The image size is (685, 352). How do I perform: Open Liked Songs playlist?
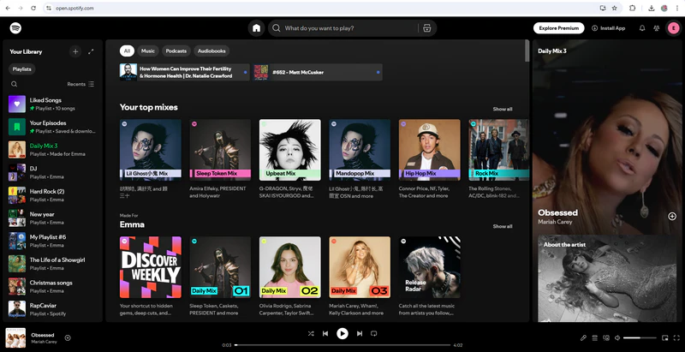[x=53, y=104]
